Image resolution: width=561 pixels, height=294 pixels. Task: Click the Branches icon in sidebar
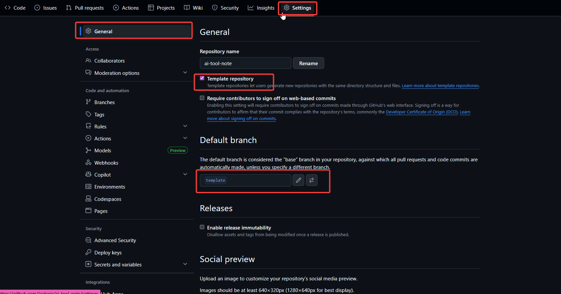[x=88, y=102]
